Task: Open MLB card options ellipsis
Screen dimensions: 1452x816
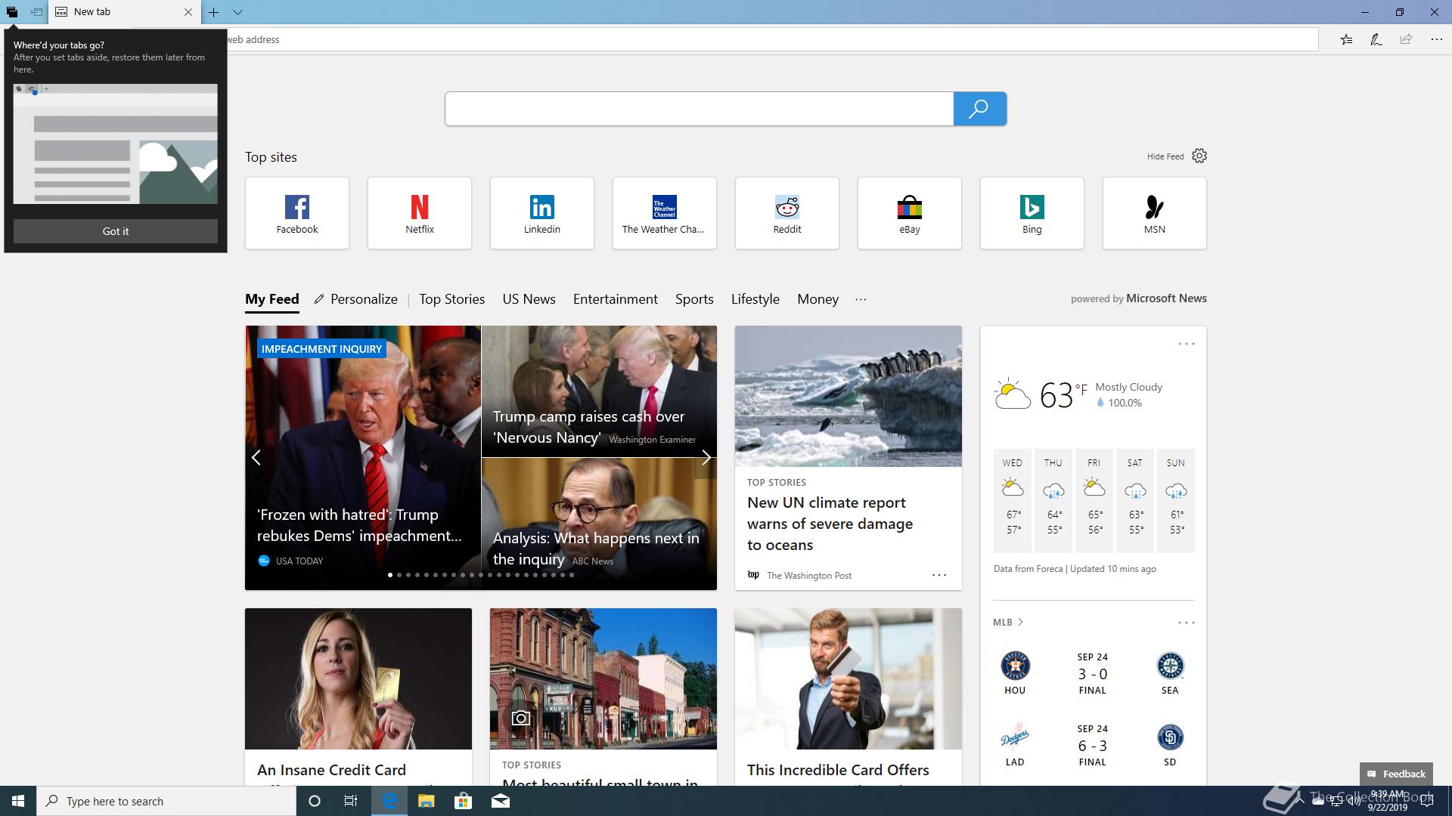Action: click(x=1186, y=623)
